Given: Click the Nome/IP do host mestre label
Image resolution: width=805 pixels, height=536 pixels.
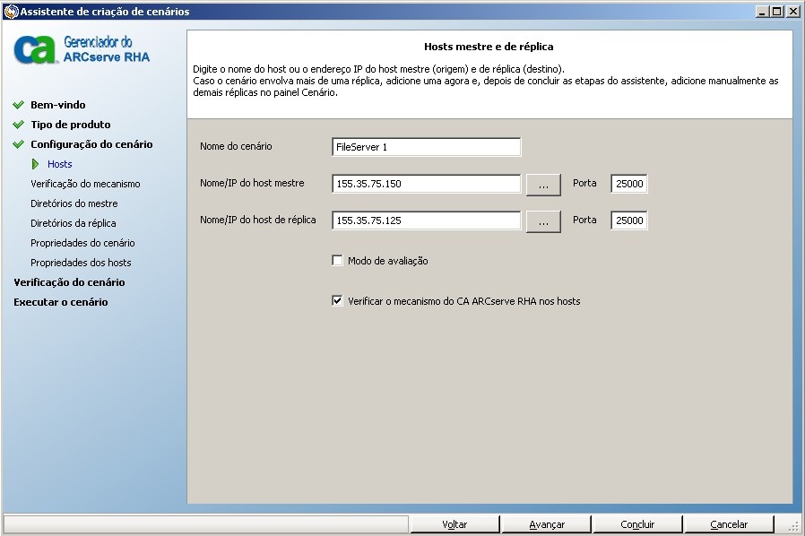Looking at the screenshot, I should coord(252,183).
